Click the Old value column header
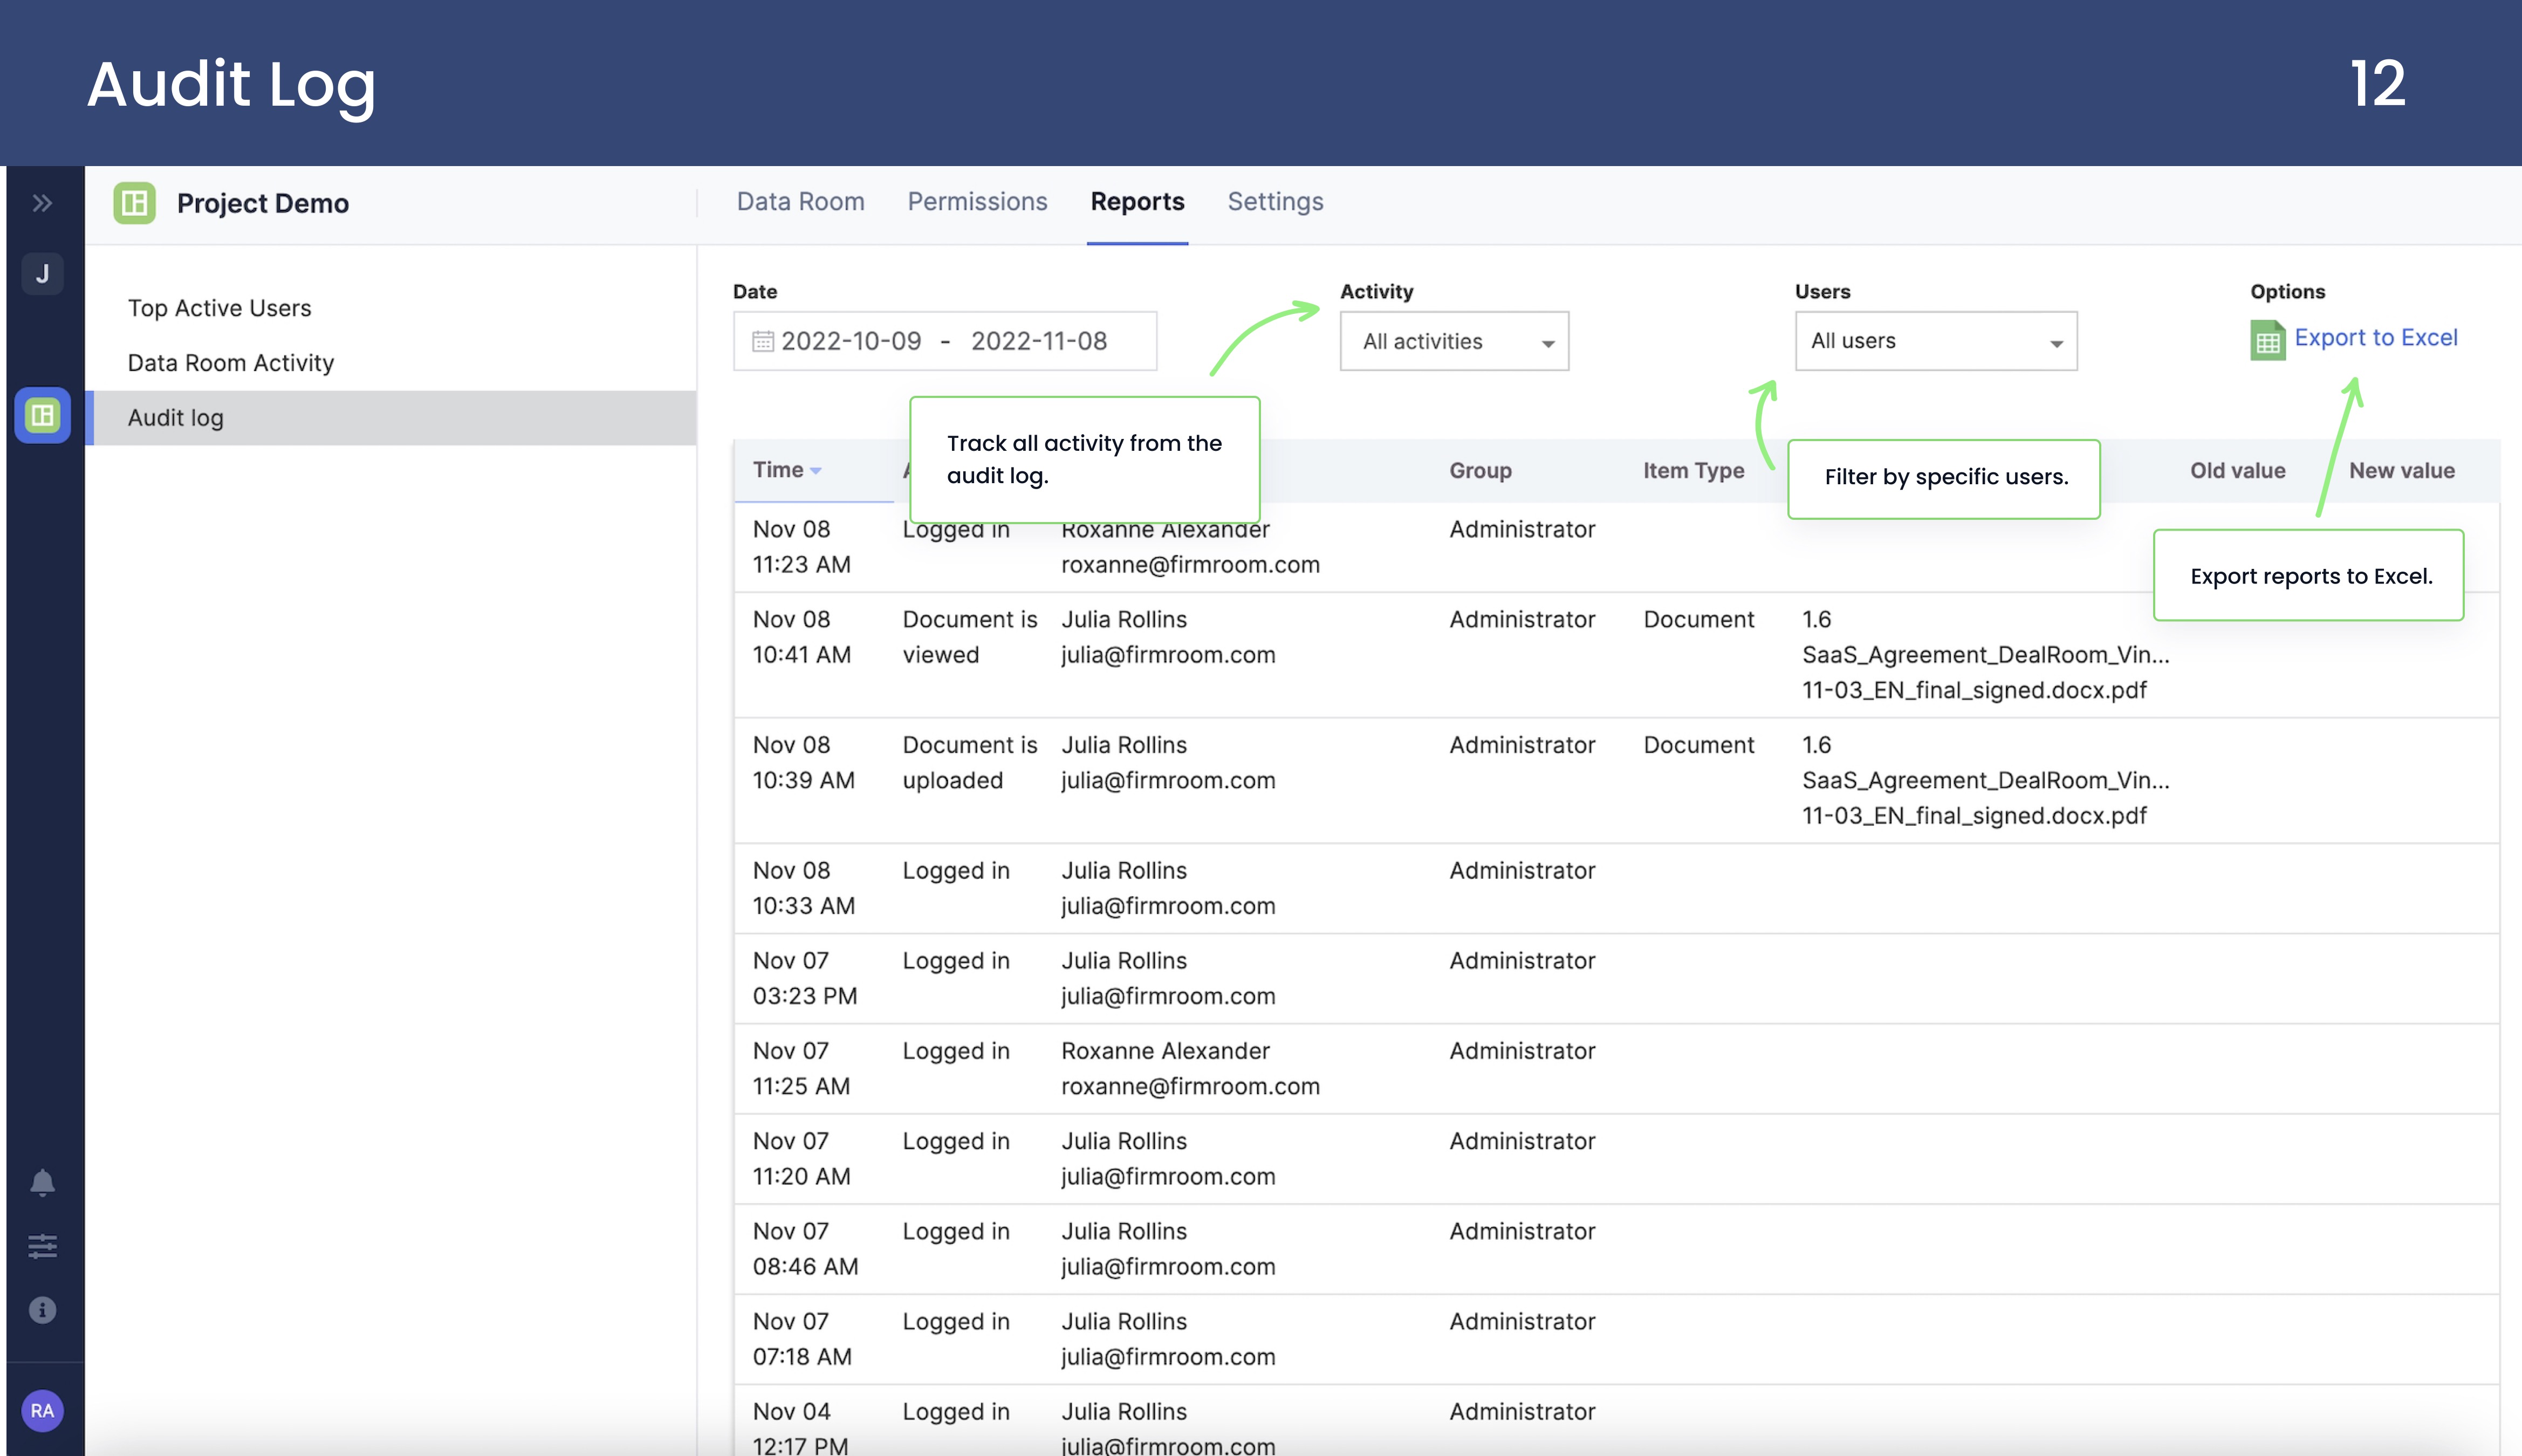The image size is (2522, 1456). [2237, 471]
